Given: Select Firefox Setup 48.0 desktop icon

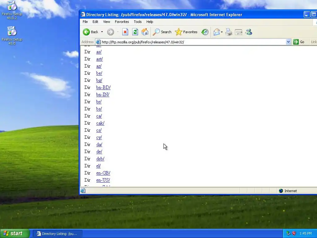Looking at the screenshot, I should tap(12, 36).
